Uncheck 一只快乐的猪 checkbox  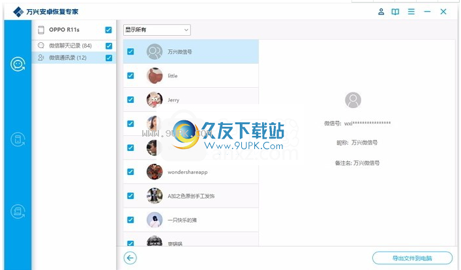(130, 220)
